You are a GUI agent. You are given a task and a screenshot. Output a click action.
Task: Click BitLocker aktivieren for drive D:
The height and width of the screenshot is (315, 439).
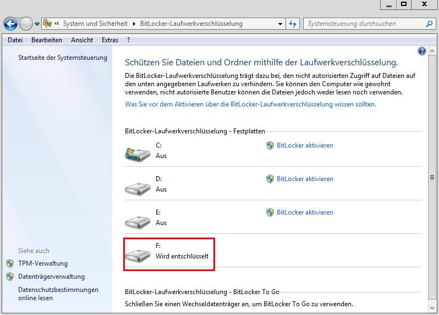305,179
